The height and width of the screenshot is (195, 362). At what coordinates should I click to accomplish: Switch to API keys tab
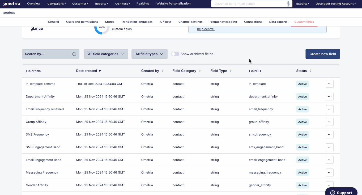pyautogui.click(x=165, y=22)
